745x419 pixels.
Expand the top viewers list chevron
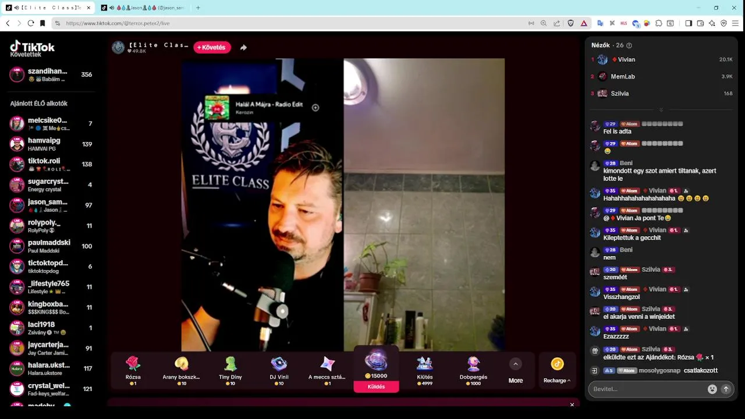(x=661, y=110)
